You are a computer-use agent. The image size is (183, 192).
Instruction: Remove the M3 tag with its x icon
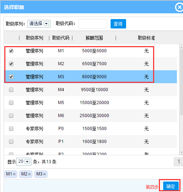click(44, 174)
